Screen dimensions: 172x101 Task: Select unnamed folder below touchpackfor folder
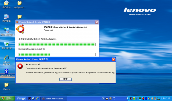click(x=20, y=17)
